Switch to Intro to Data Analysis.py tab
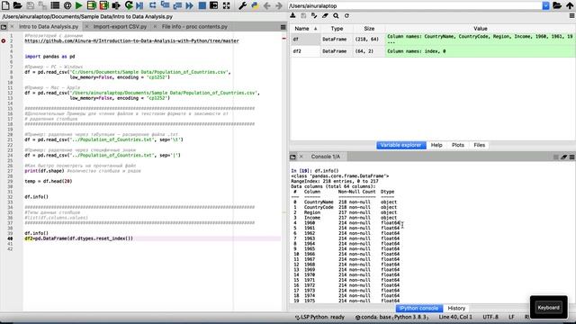The image size is (576, 324). (49, 27)
